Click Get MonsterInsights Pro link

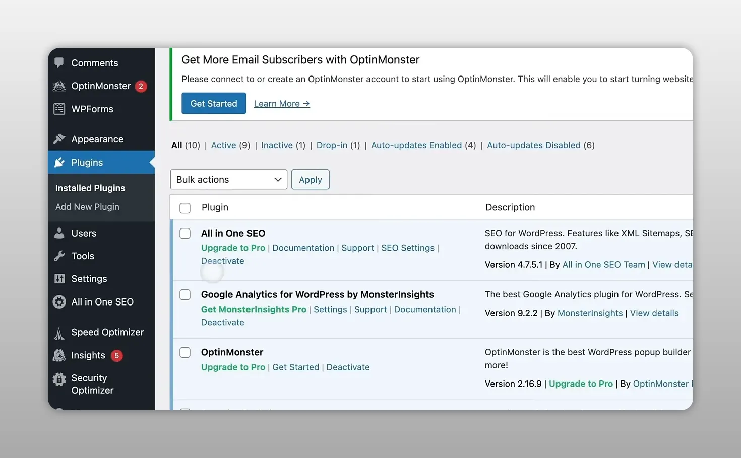[254, 309]
